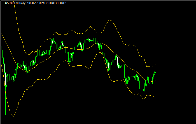This screenshot has height=124, width=196.
Task: Select the 108.903 high price value
Action: point(42,3)
